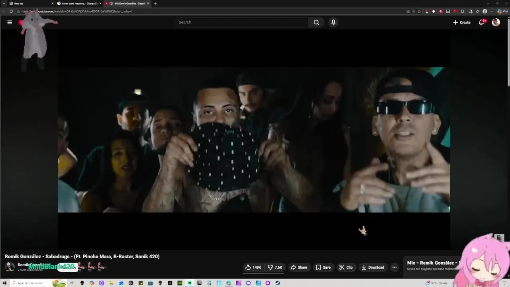
Task: Click the YouTube search magnifier button
Action: click(316, 22)
